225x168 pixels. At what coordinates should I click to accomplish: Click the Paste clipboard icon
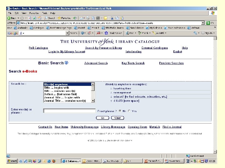(122, 18)
